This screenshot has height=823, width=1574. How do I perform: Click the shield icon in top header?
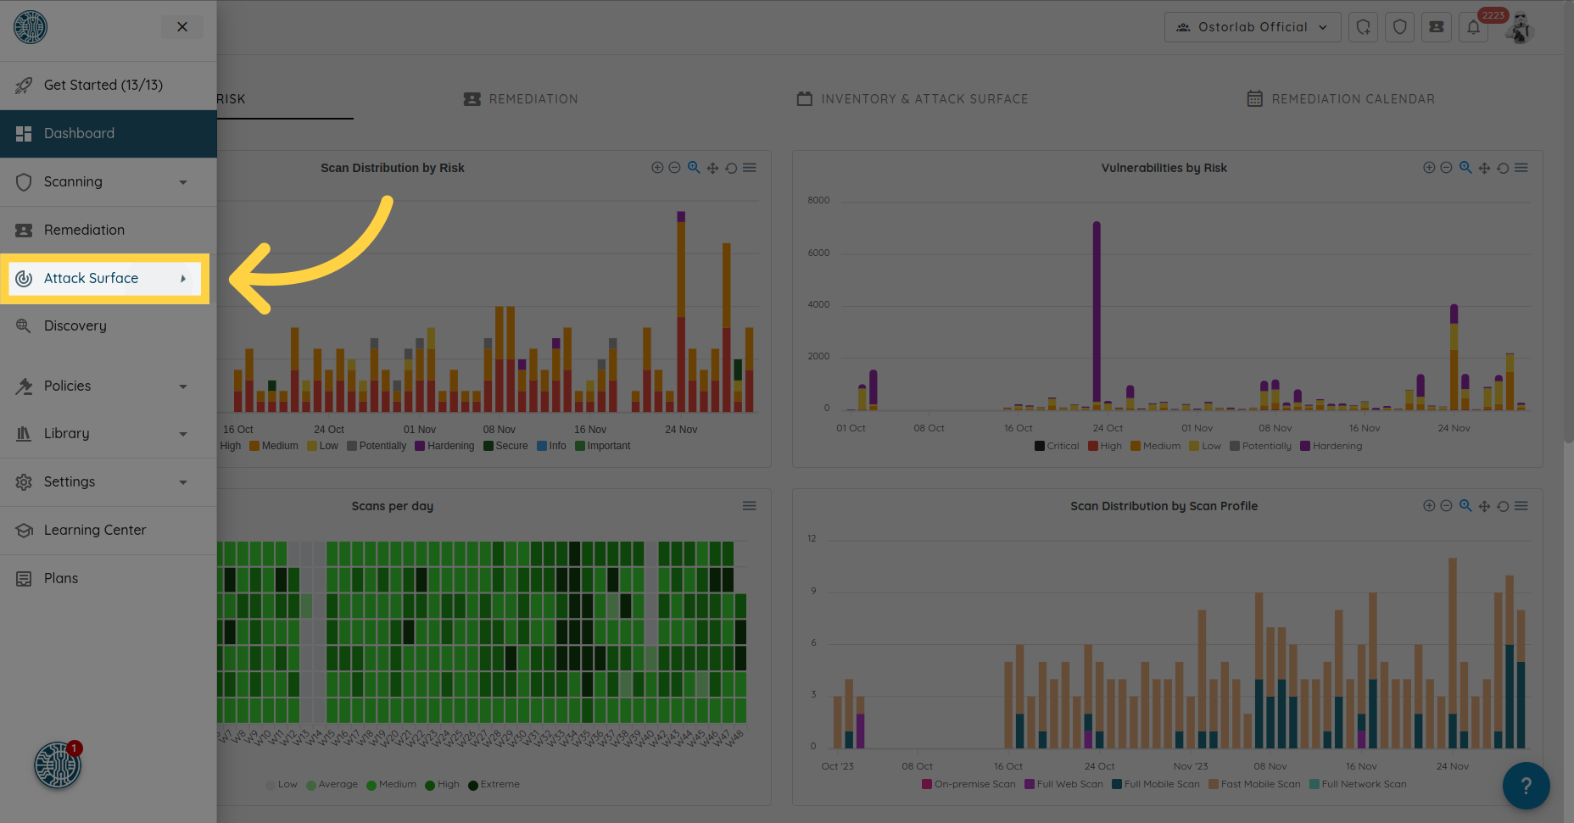[x=1399, y=27]
